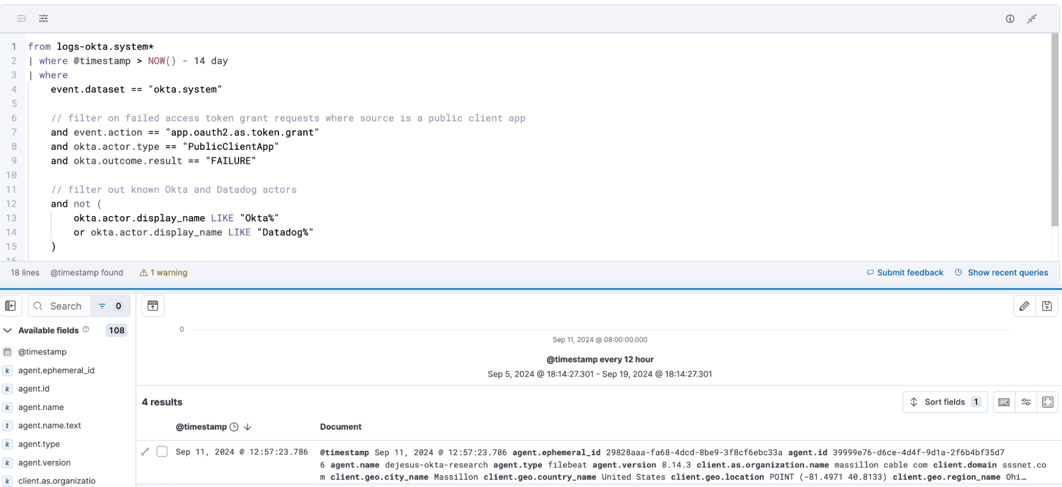Open the Sort fields dropdown
Screen dimensions: 1062x487
click(944, 402)
